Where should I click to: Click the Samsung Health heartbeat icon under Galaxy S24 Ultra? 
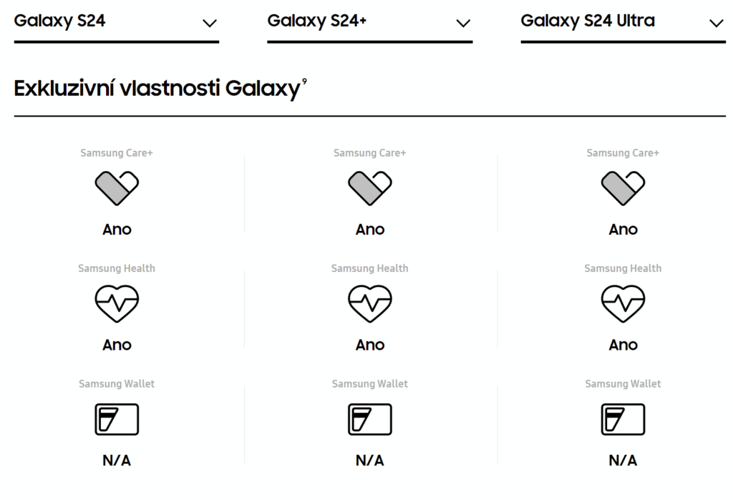623,304
